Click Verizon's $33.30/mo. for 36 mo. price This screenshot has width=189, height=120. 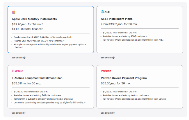116,83
